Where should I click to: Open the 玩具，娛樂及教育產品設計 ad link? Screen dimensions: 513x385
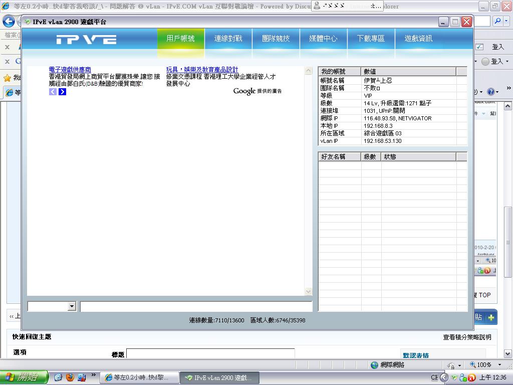(x=202, y=69)
